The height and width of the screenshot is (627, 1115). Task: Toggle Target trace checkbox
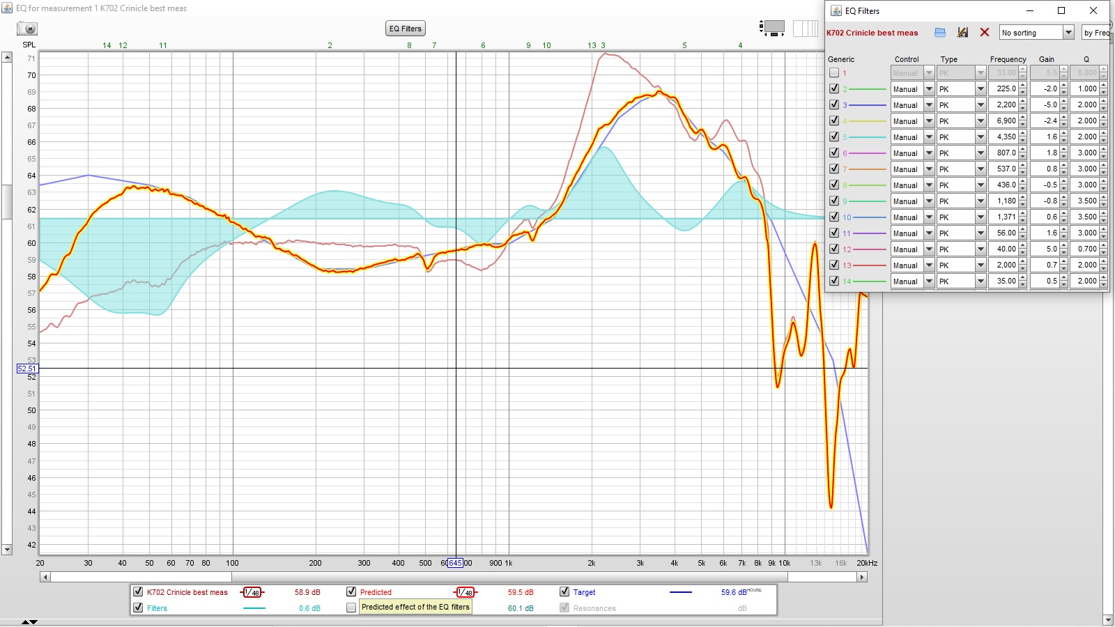564,591
